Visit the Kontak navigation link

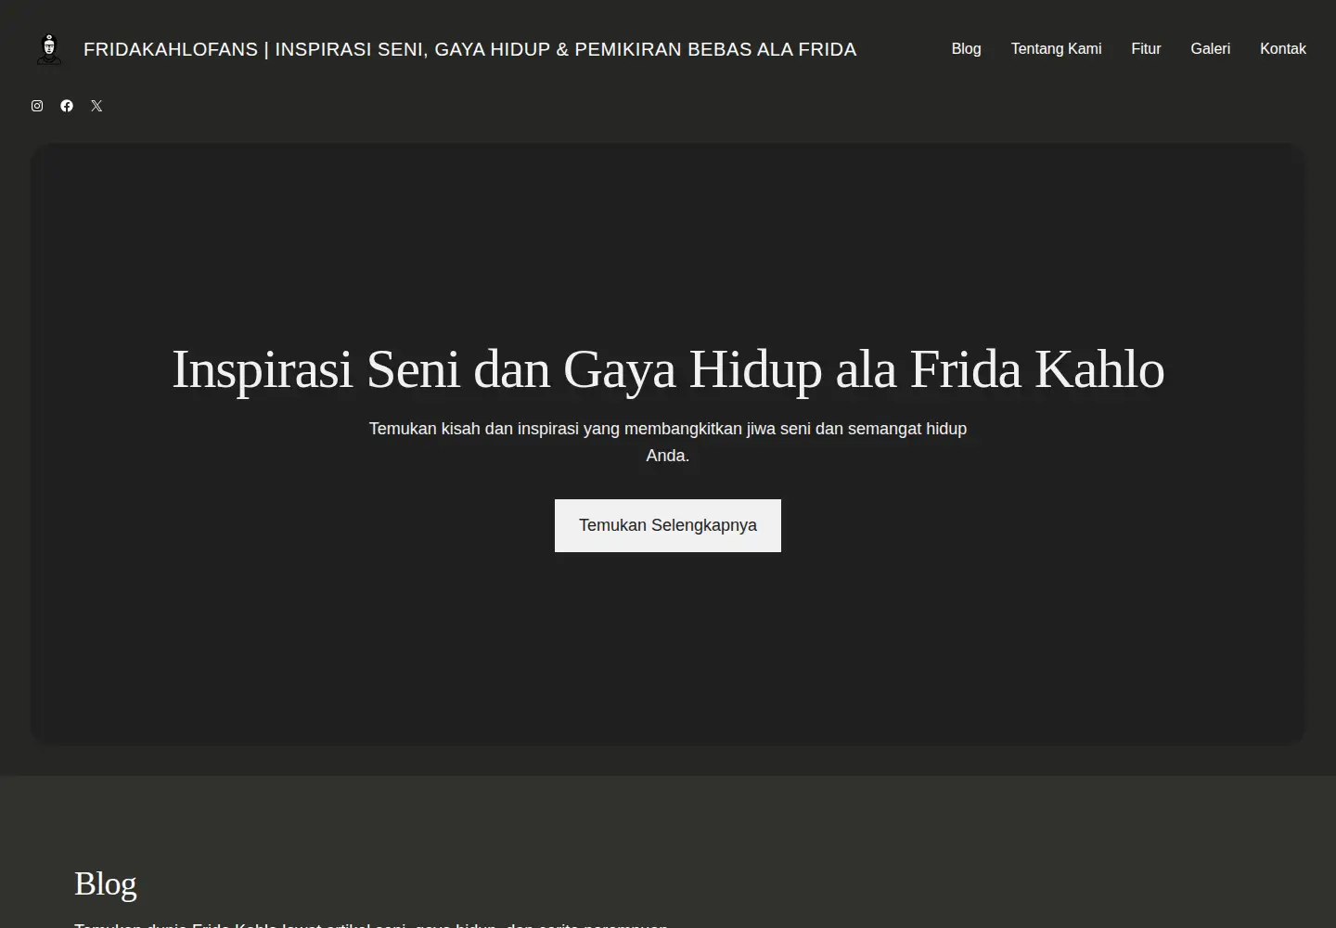pos(1282,48)
